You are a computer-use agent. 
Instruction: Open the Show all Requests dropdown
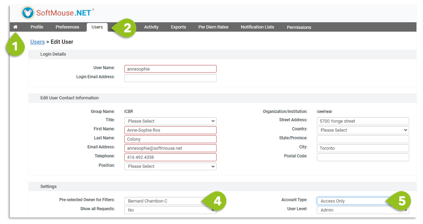click(170, 210)
